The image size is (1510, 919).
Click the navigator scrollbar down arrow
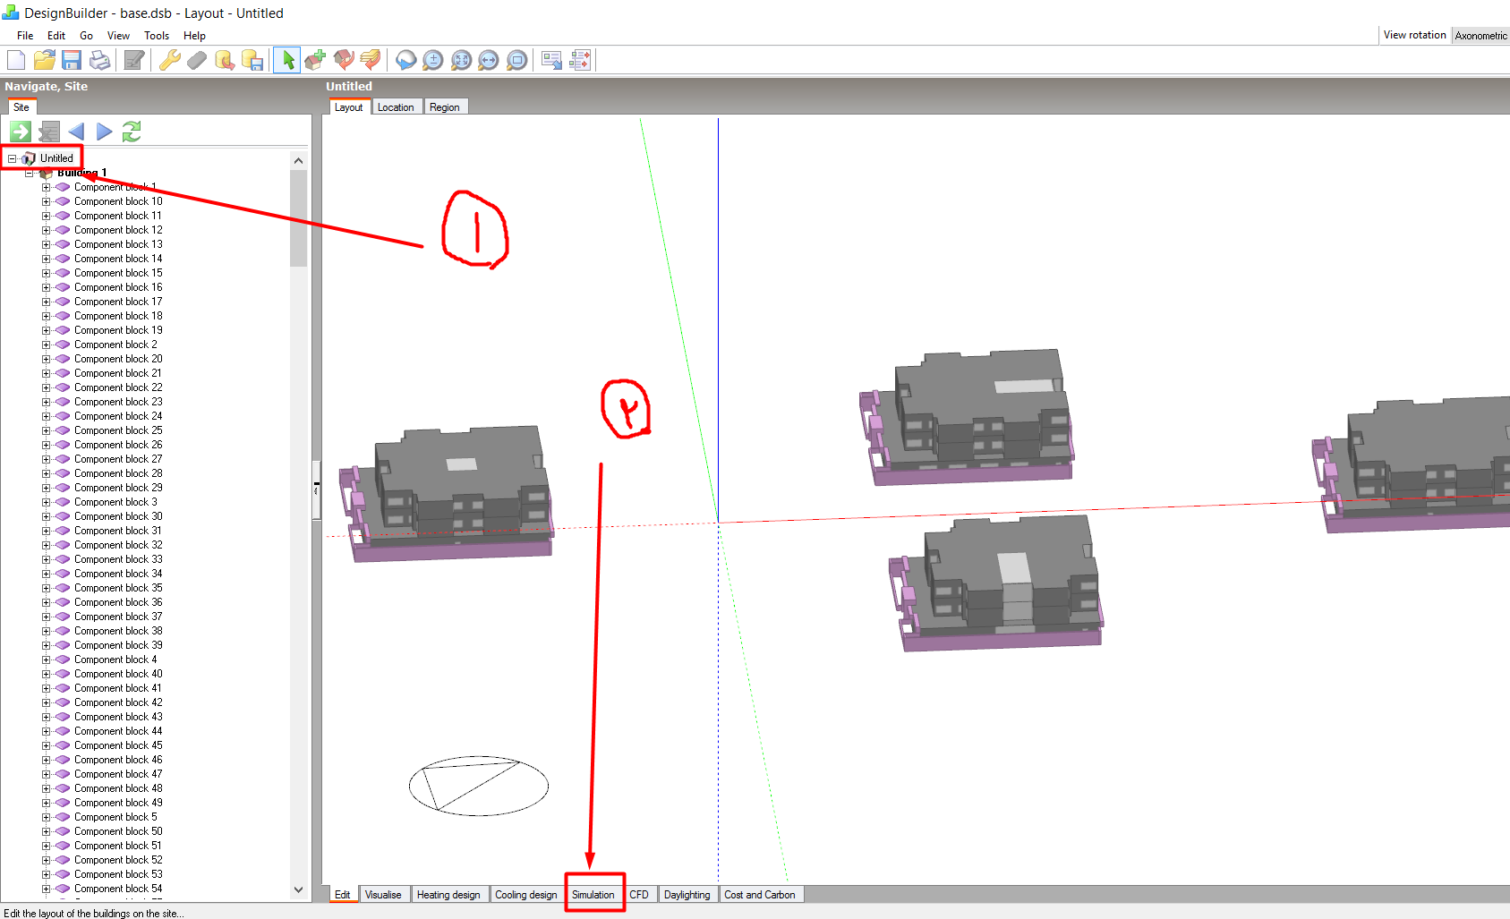(298, 889)
